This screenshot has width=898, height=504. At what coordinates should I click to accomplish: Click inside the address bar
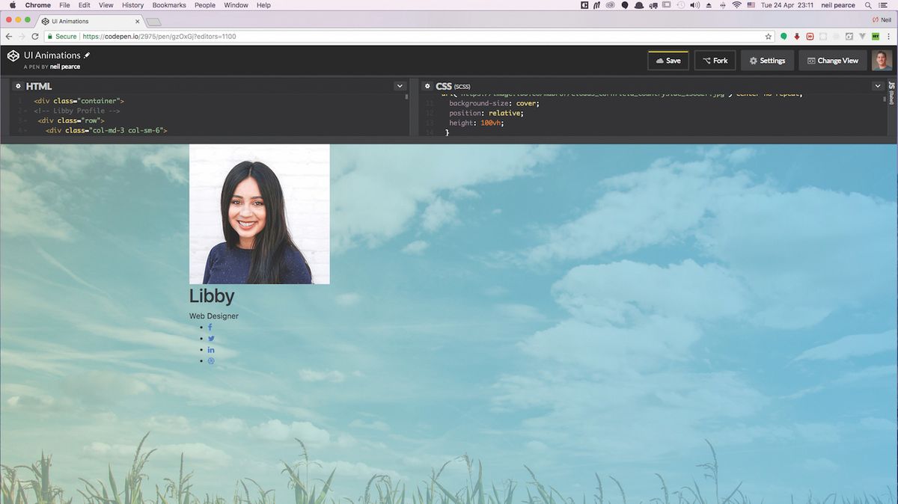224,36
